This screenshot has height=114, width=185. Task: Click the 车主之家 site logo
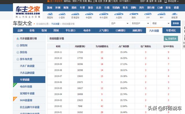click(x=28, y=12)
